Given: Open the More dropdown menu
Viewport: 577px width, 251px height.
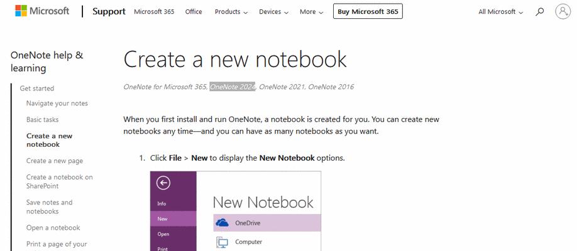Looking at the screenshot, I should coord(311,12).
